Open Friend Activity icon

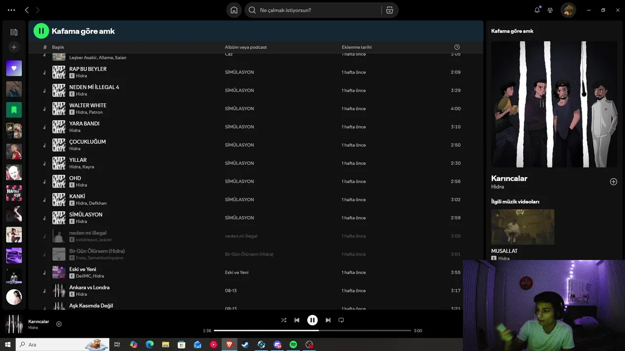point(550,10)
